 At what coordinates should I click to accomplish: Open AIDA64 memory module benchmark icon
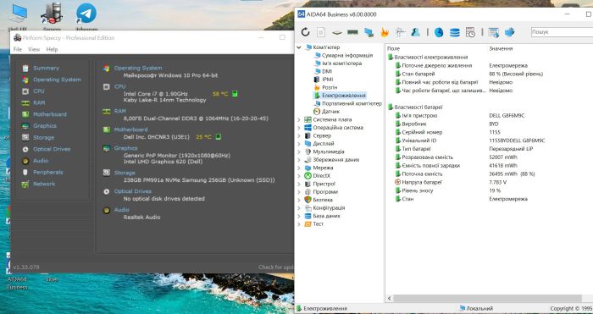[352, 32]
